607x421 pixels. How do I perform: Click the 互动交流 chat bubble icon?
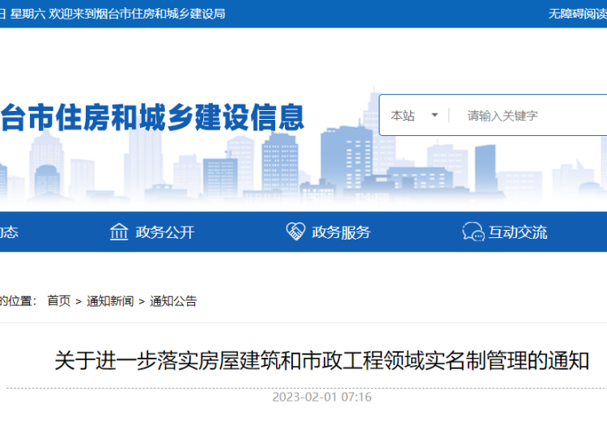(473, 232)
